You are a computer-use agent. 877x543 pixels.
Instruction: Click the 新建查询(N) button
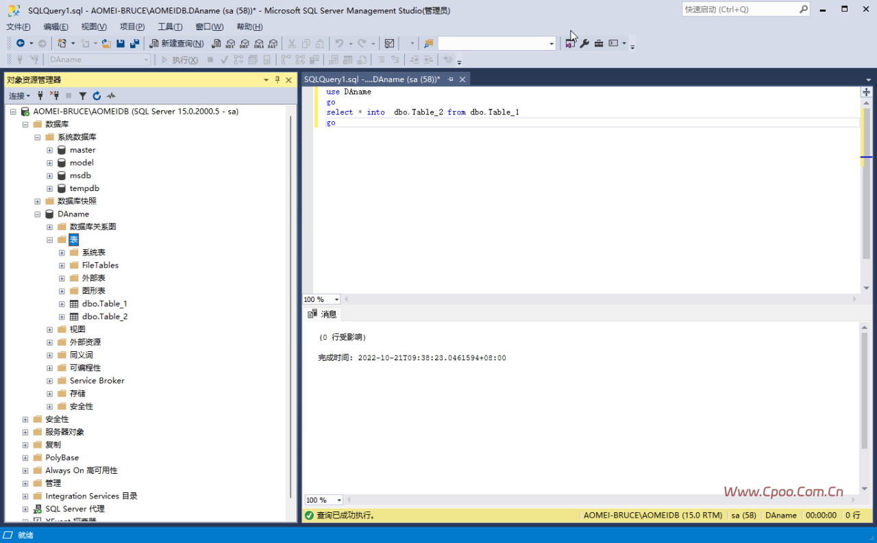click(177, 43)
